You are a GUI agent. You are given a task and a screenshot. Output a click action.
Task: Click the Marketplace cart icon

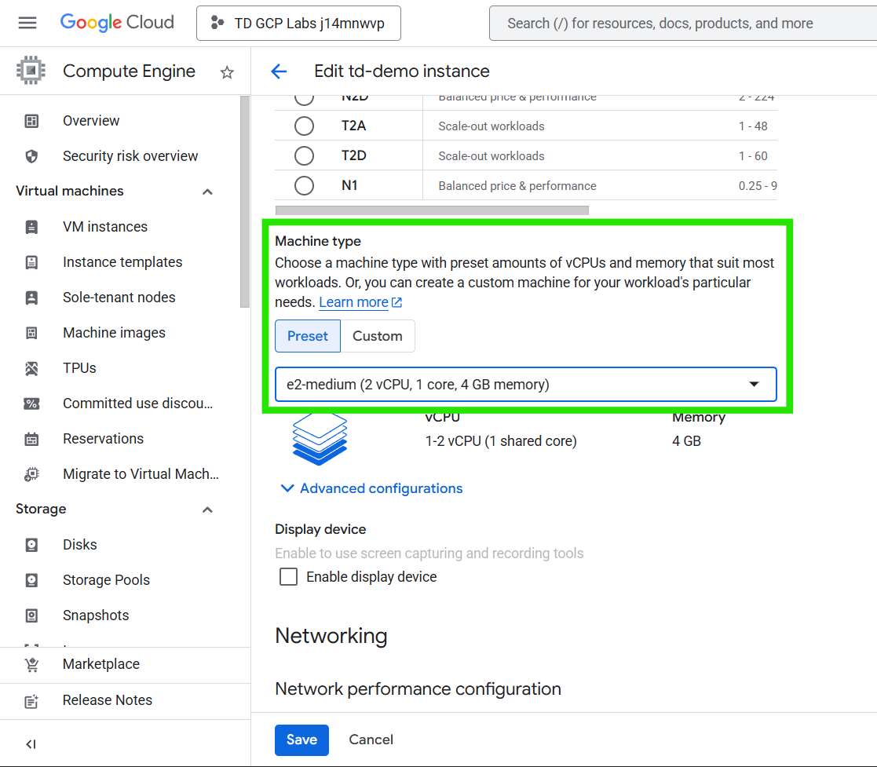click(31, 664)
